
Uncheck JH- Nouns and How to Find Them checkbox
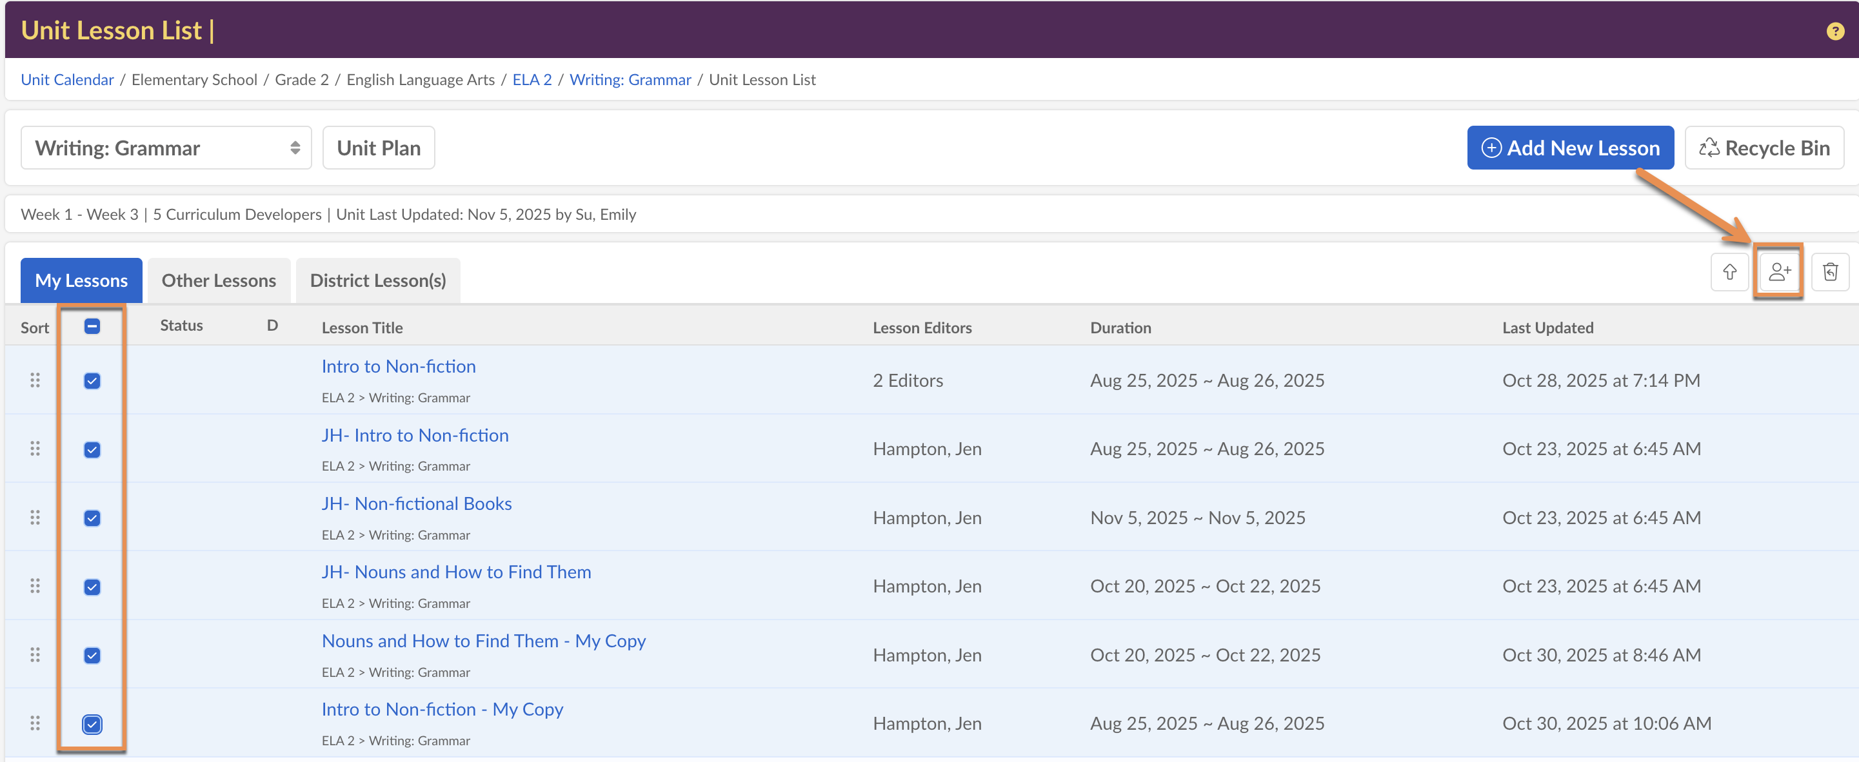92,587
